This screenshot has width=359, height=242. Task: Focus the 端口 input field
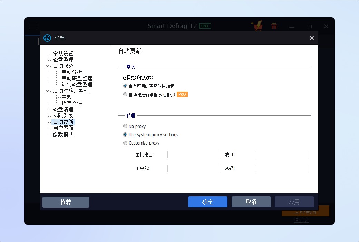coord(281,155)
